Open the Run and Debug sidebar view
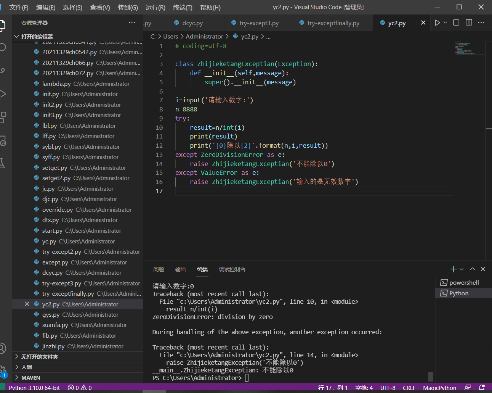 [x=3, y=94]
